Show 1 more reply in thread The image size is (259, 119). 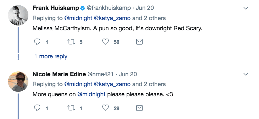(x=51, y=56)
